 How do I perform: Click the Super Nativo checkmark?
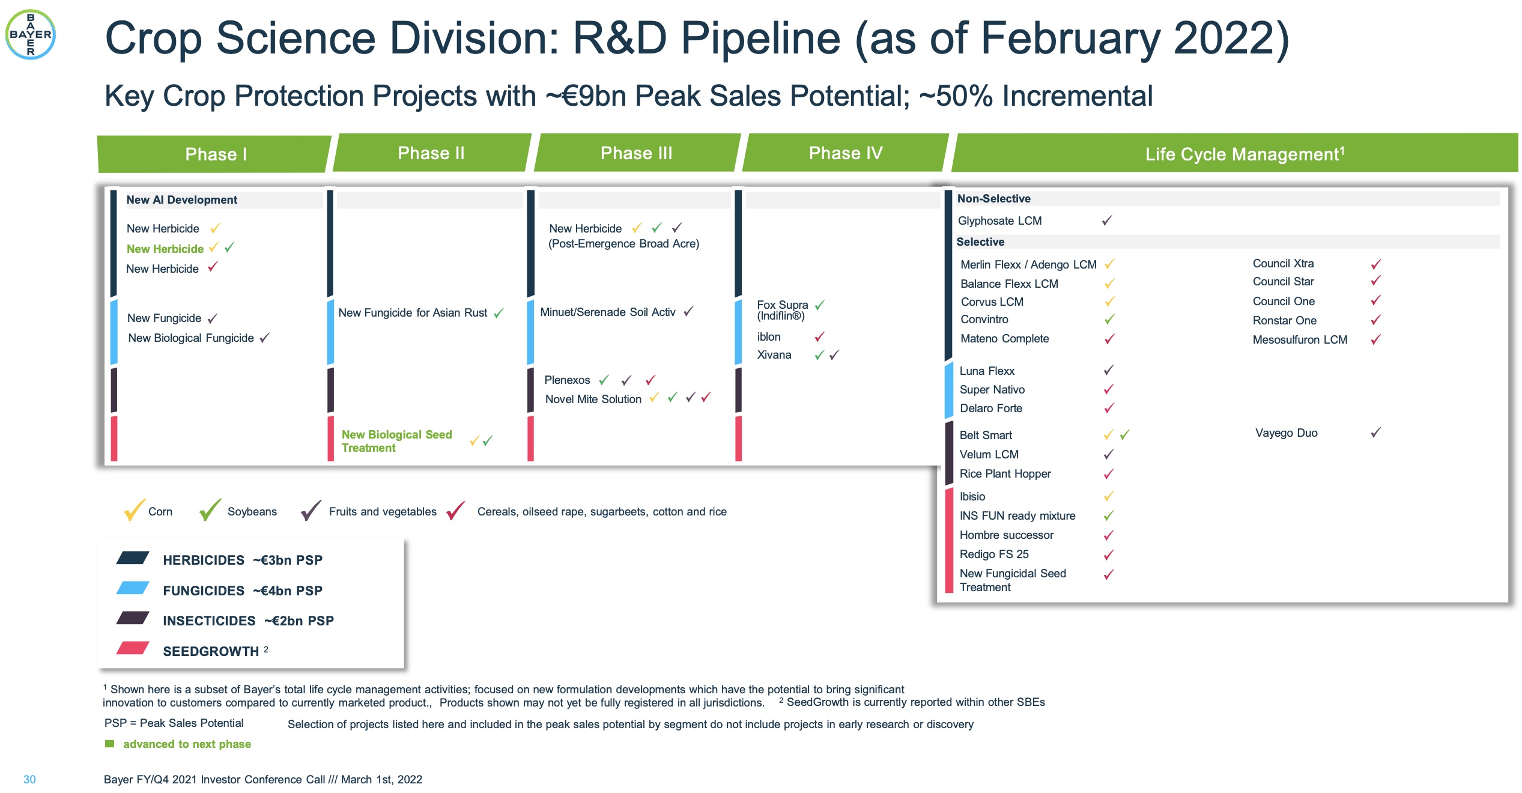1109,389
